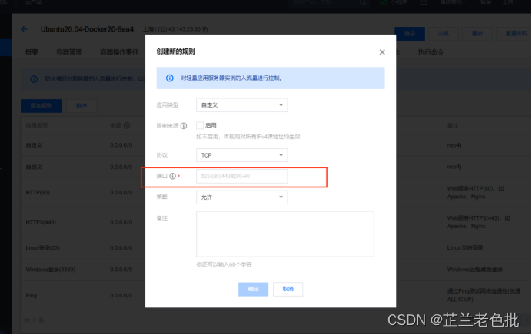Select the HTTPS(443) row label
Viewport: 532px width, 335px height.
point(41,222)
